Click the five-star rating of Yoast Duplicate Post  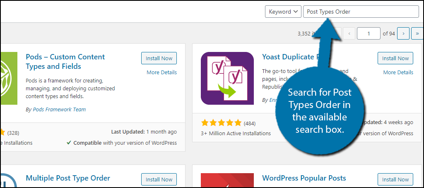pos(221,123)
